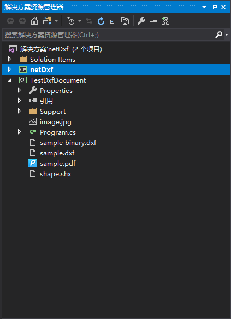Viewport: 231px width, 319px height.
Task: Collapse the TestDxfDocument project
Action: click(10, 80)
